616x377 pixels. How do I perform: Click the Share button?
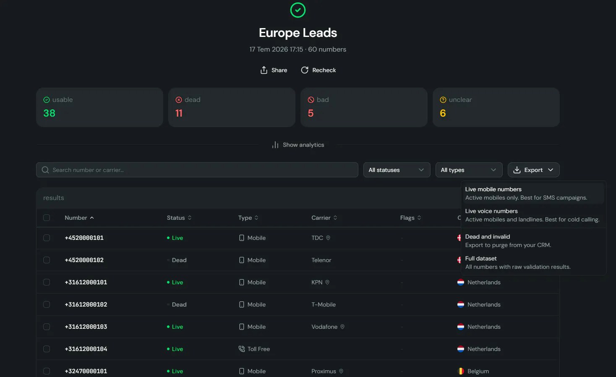point(274,70)
